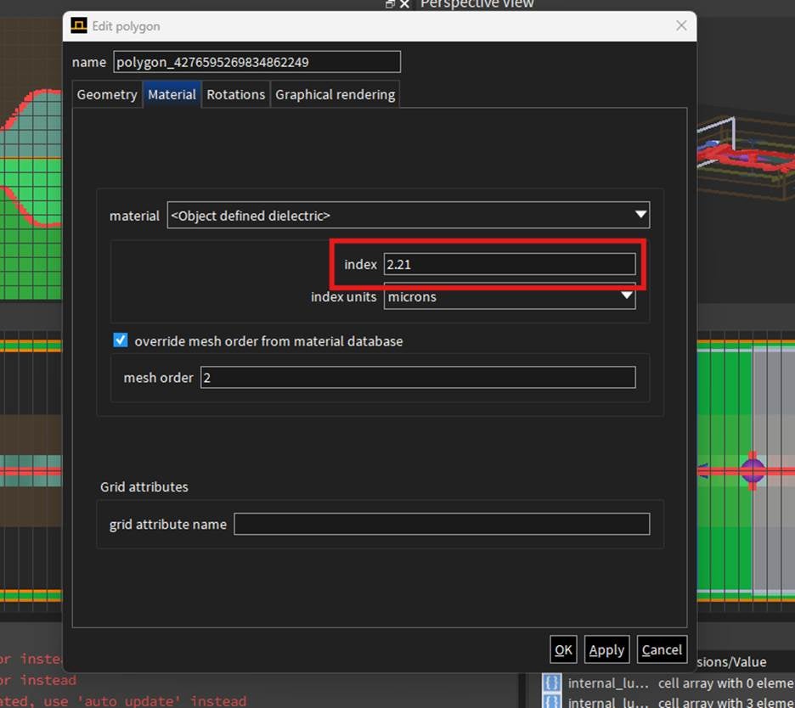Float the Perspective view panel

[x=390, y=4]
